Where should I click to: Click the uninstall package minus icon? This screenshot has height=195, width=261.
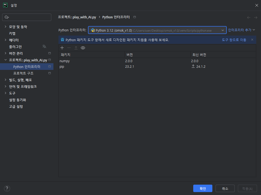tap(69, 48)
